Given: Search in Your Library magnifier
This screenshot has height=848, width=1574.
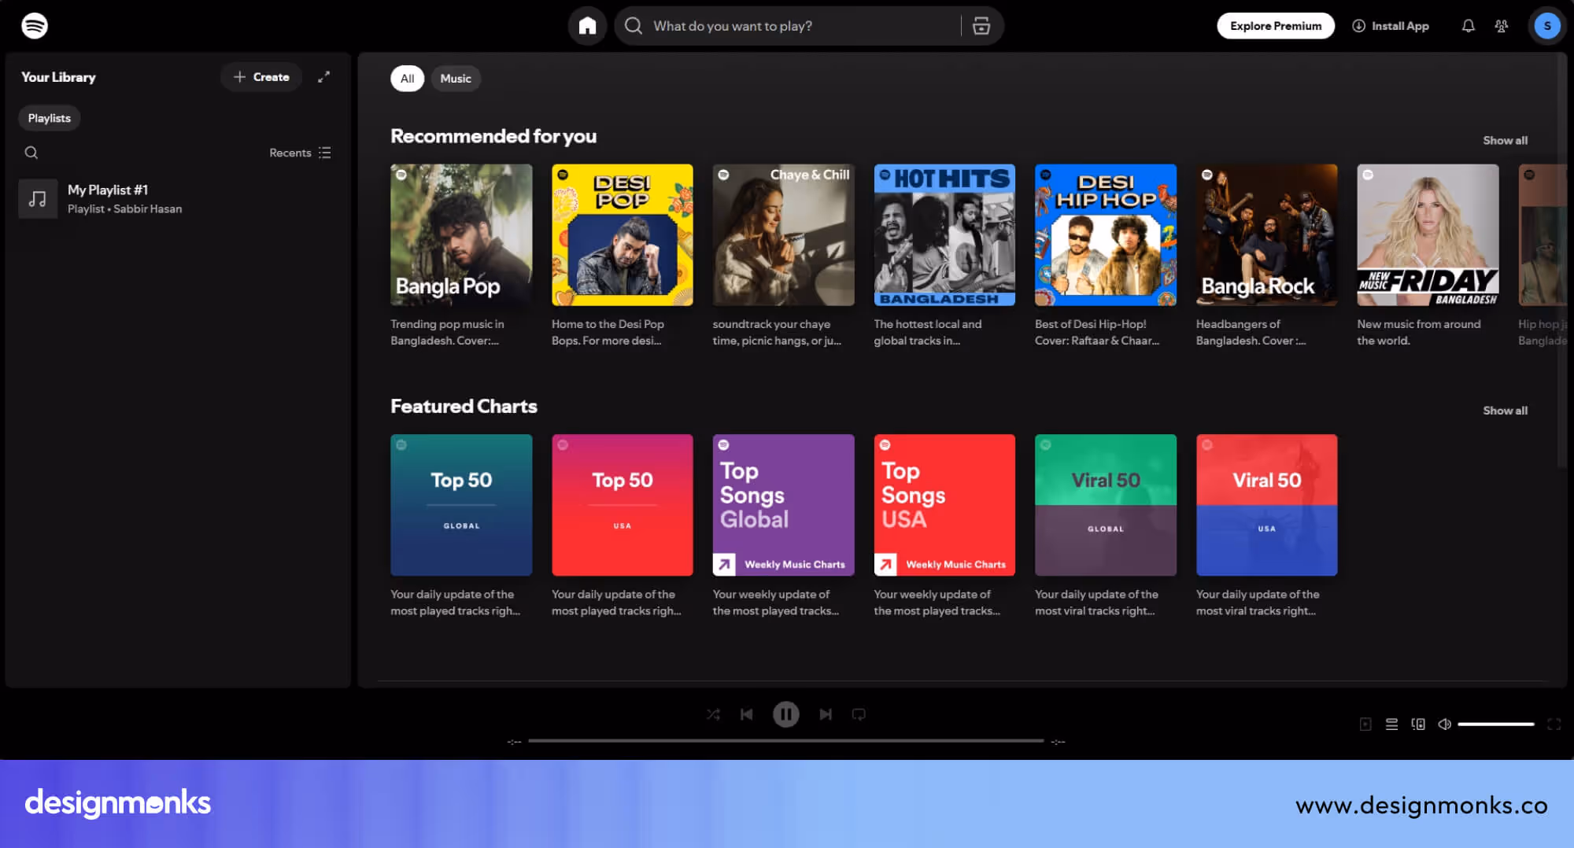Looking at the screenshot, I should [31, 153].
